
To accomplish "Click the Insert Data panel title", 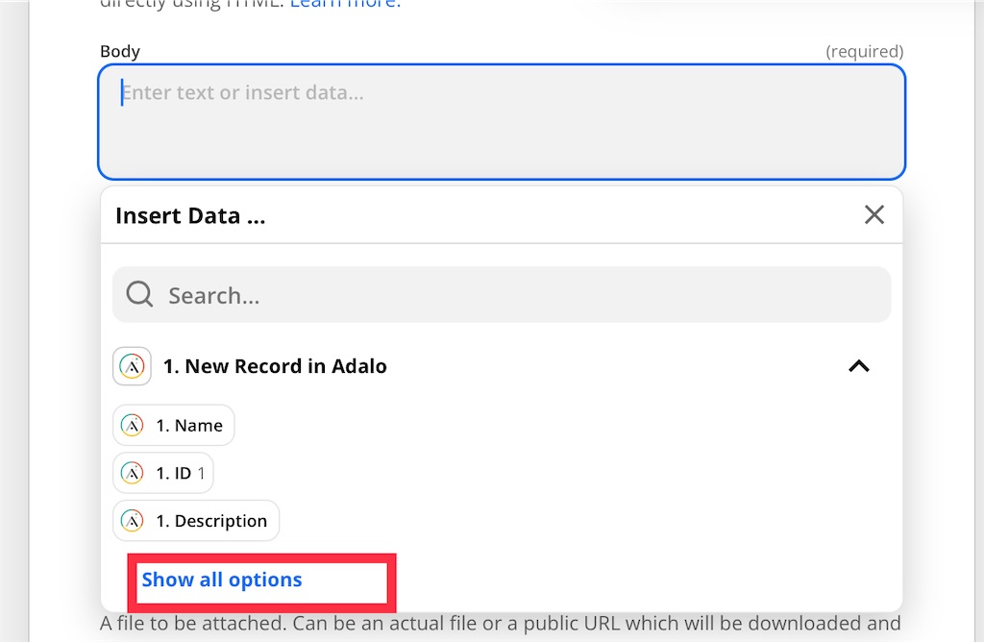I will pyautogui.click(x=190, y=215).
